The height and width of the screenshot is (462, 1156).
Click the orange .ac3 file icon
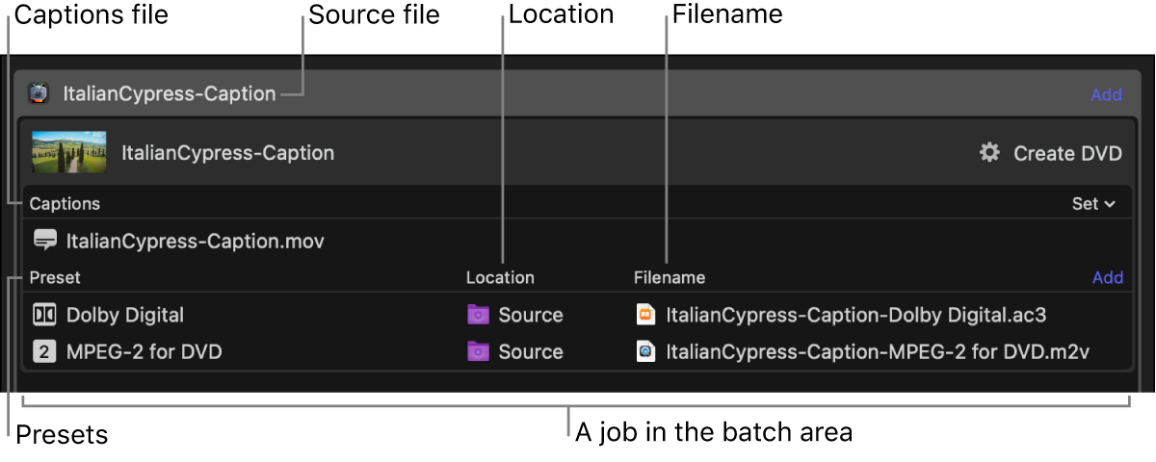(646, 315)
